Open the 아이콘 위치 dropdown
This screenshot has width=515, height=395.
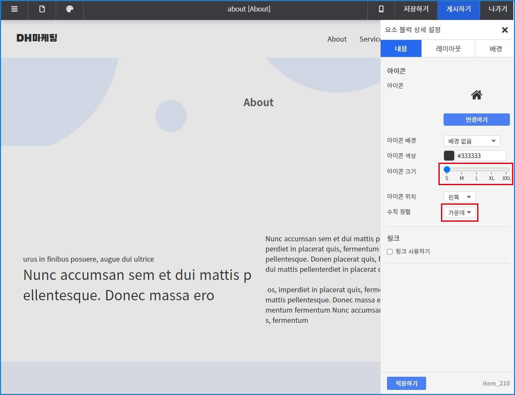point(459,197)
